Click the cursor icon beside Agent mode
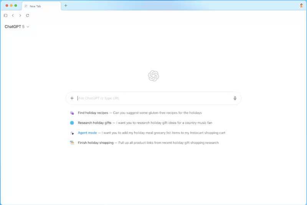 [72, 133]
